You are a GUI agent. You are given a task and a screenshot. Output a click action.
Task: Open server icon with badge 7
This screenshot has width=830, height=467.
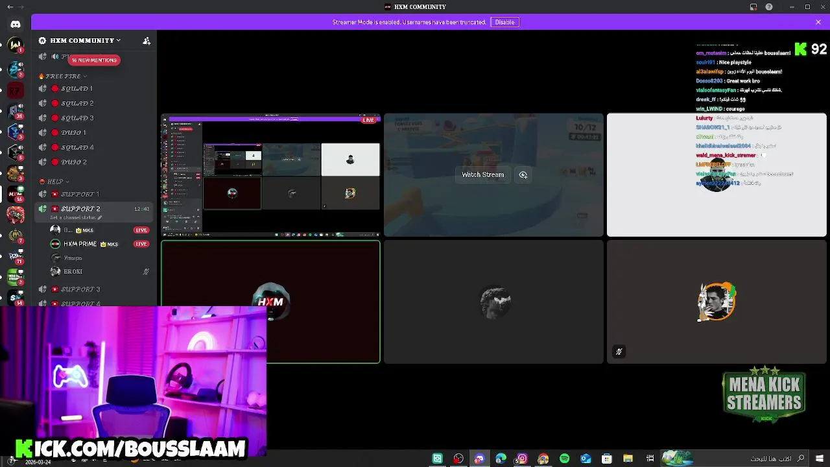(x=16, y=237)
